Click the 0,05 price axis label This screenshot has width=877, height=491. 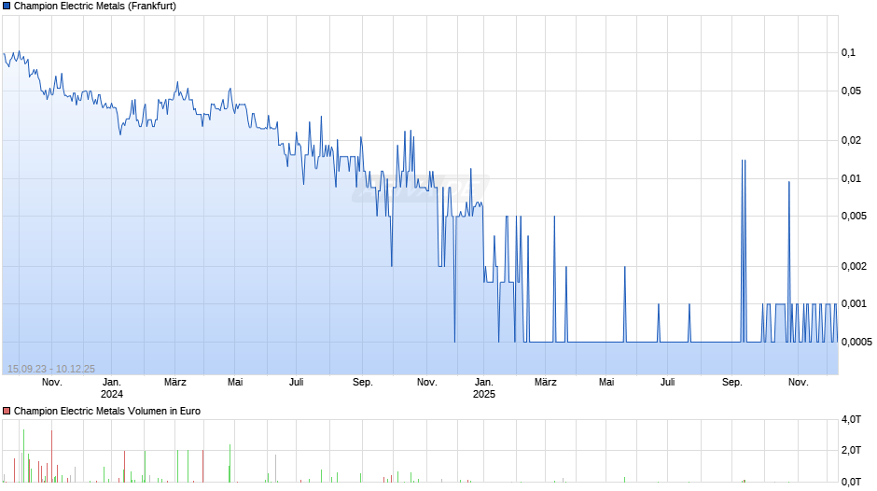point(851,91)
